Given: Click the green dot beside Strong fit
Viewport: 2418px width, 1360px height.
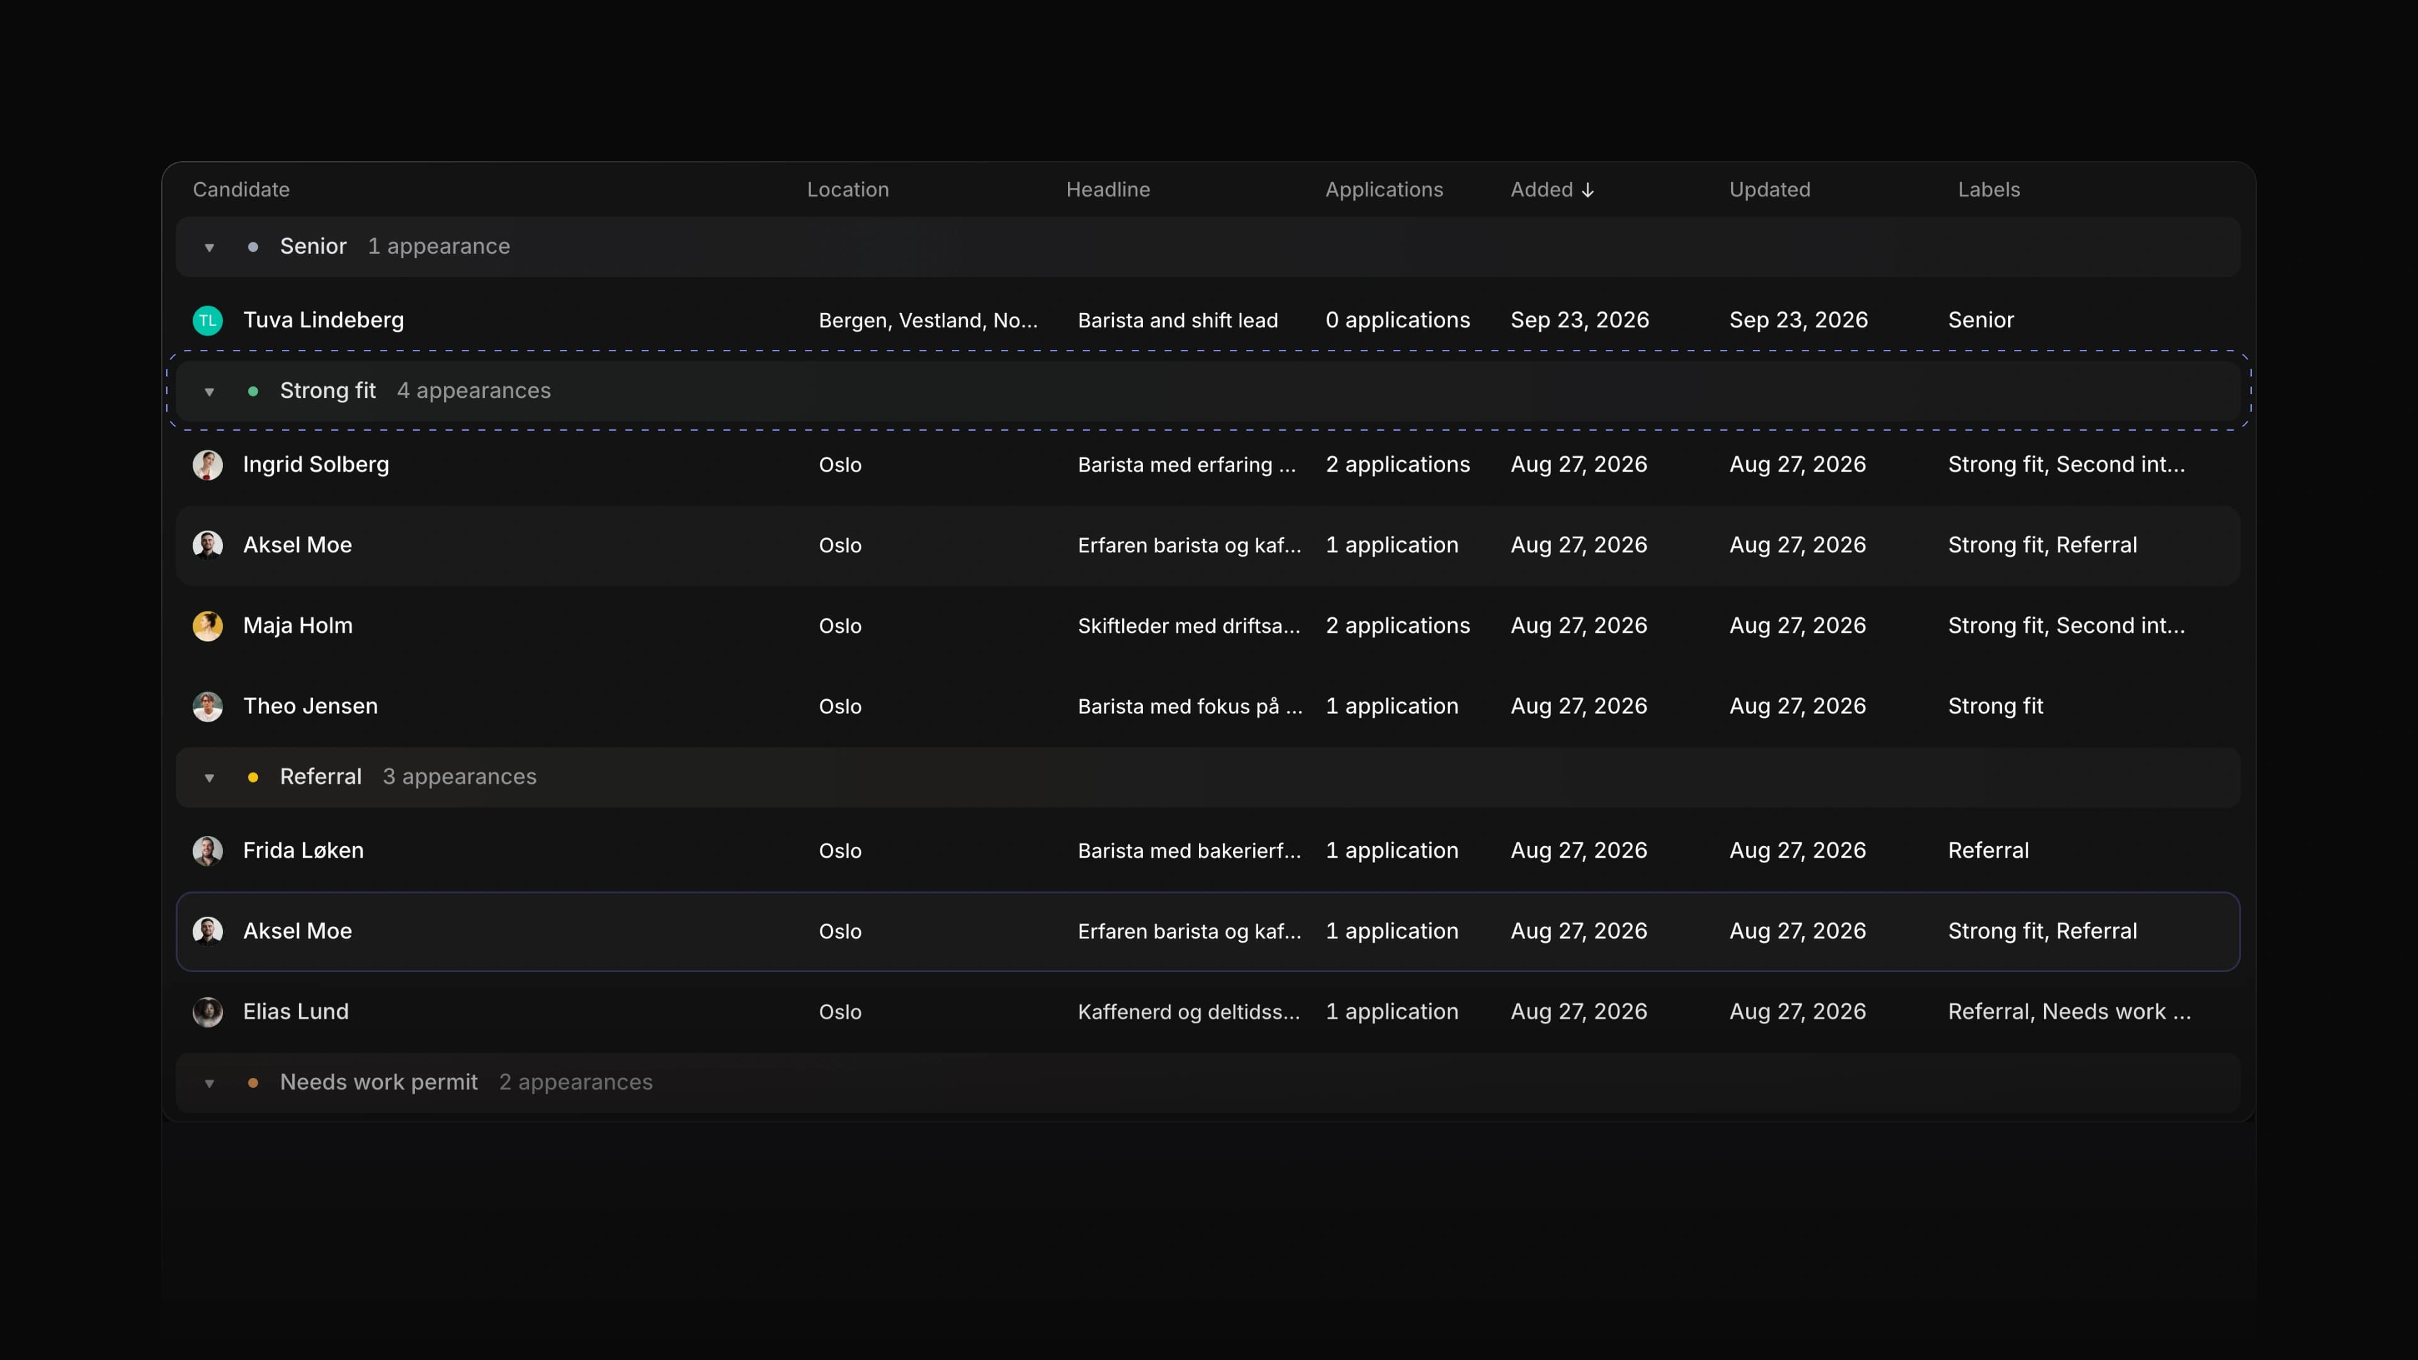Looking at the screenshot, I should click(x=253, y=392).
